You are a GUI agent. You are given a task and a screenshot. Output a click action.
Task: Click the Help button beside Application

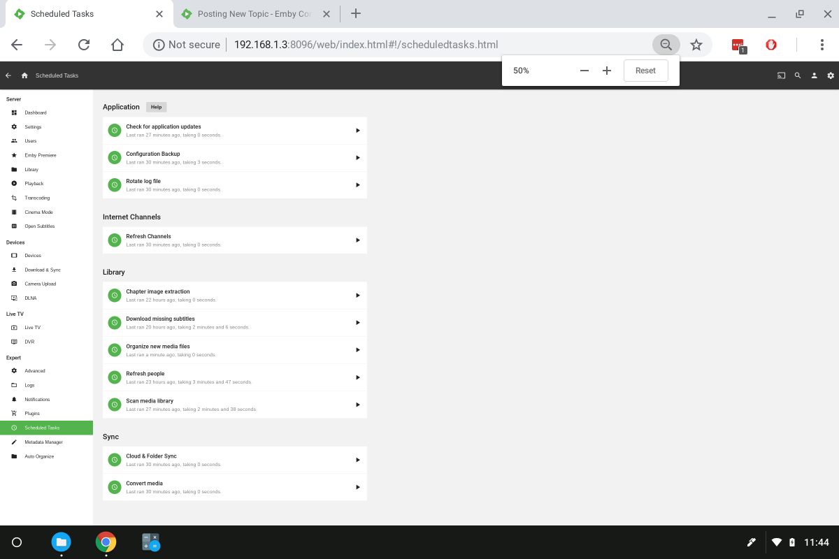click(156, 107)
